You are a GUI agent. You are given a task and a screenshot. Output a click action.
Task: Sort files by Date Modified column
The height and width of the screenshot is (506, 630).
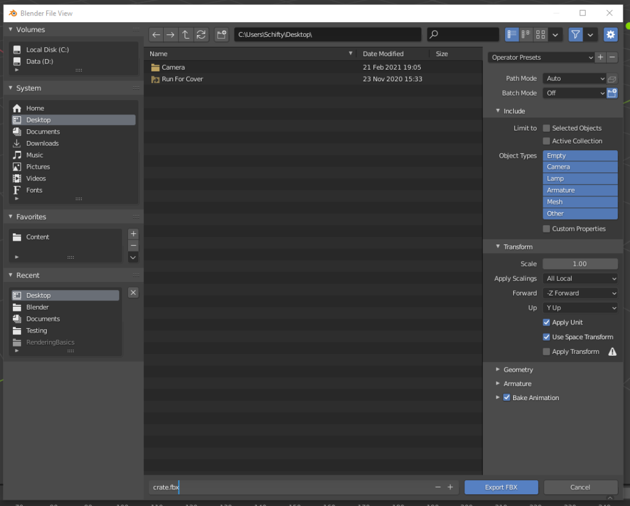[393, 54]
